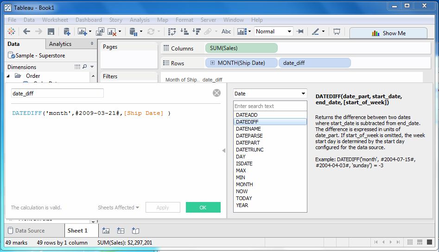Click the function search text field

click(x=270, y=106)
